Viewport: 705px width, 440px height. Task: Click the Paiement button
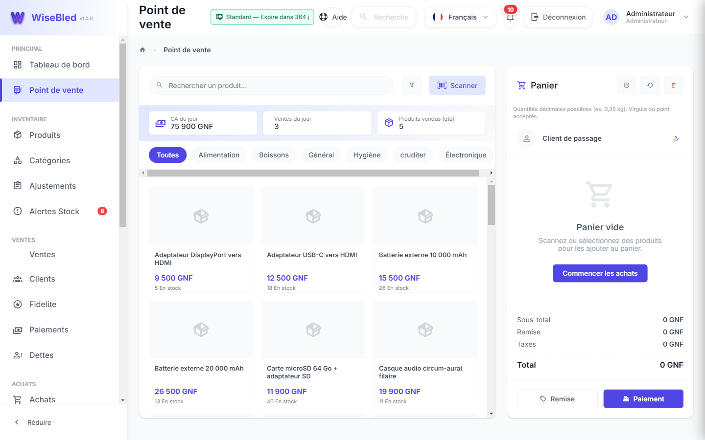(x=643, y=399)
